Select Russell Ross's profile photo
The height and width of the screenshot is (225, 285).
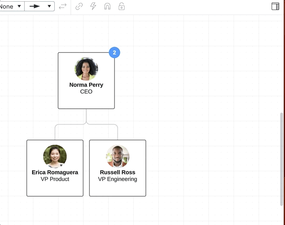117,156
